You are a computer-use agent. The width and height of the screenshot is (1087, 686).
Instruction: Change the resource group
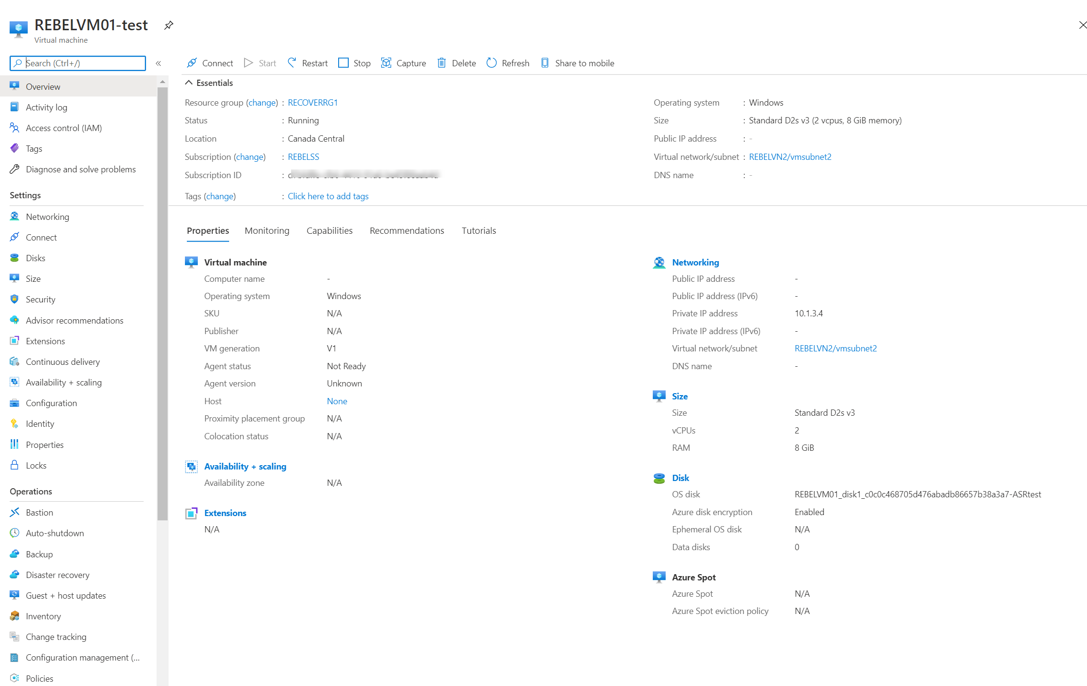[x=262, y=102]
